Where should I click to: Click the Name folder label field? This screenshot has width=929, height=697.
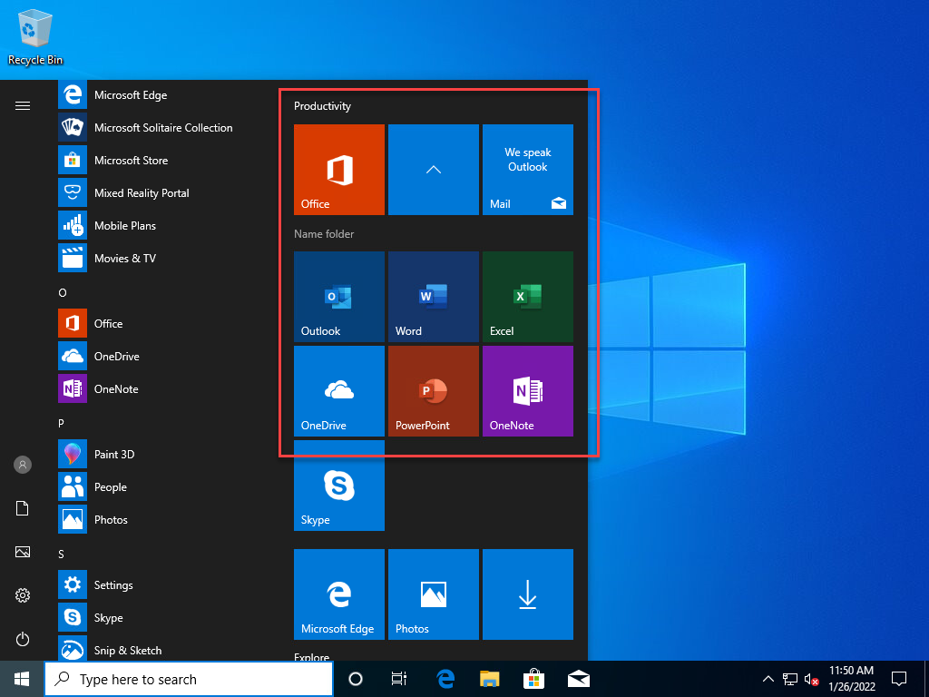click(324, 234)
